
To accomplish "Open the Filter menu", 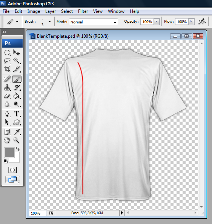I will (83, 11).
